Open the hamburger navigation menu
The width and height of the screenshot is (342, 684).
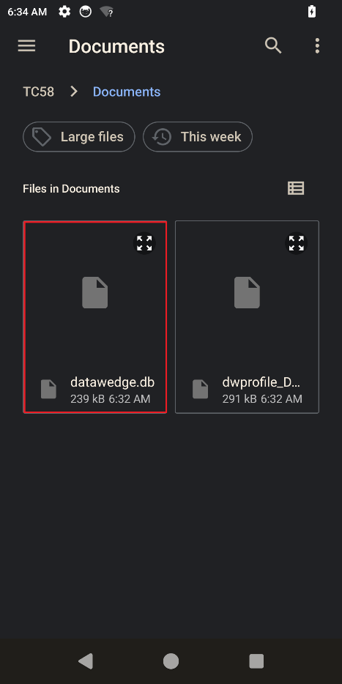[x=26, y=46]
